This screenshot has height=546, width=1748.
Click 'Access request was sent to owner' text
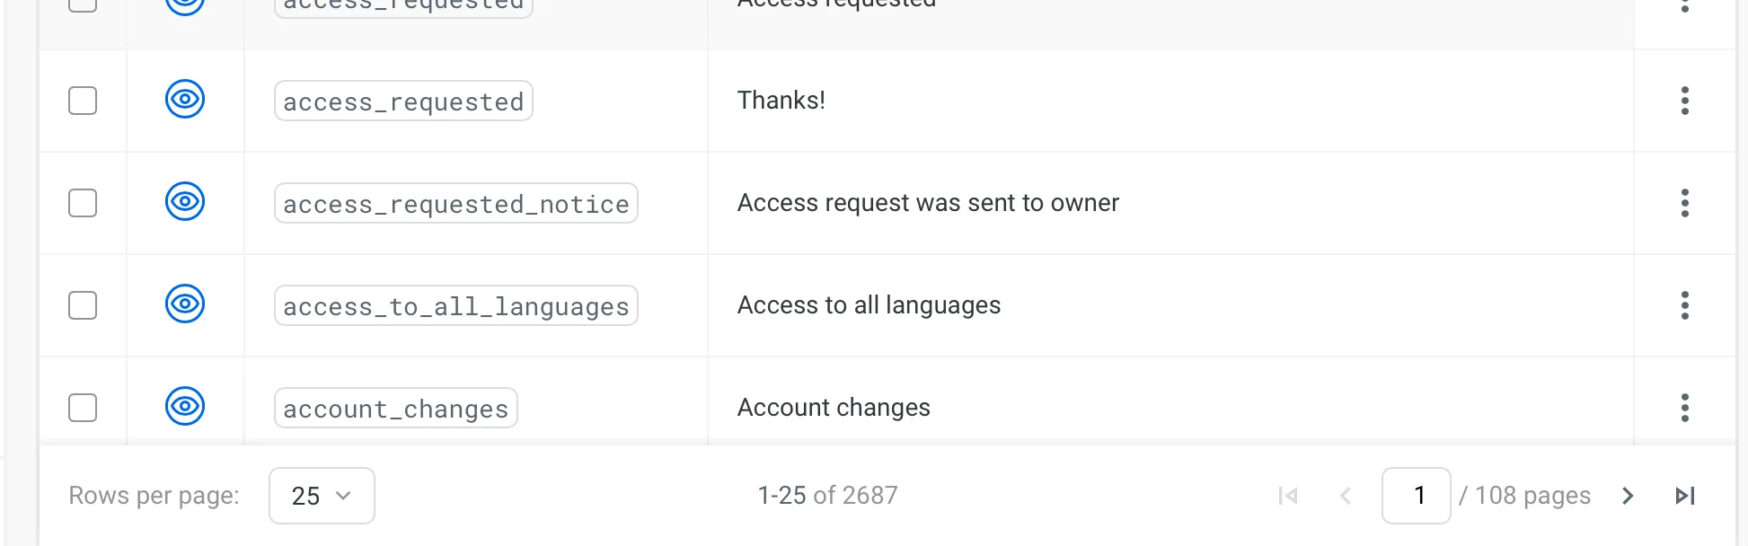pos(928,203)
